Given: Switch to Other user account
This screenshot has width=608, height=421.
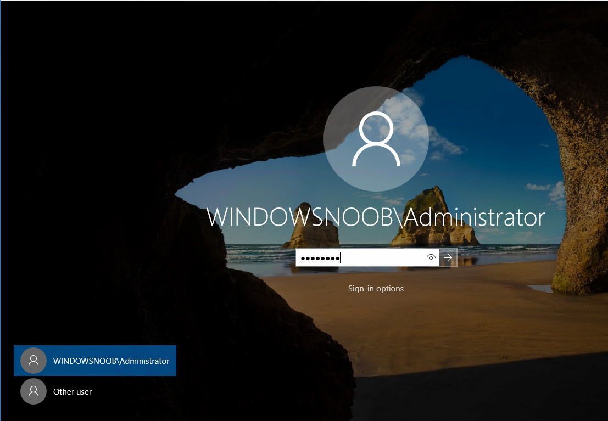Looking at the screenshot, I should coord(95,391).
